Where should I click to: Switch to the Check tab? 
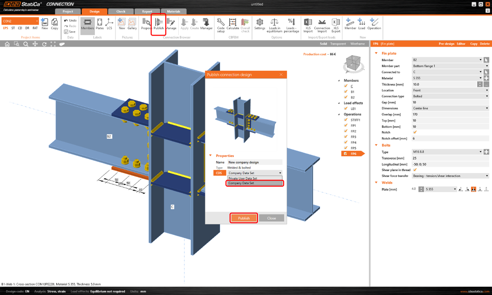[121, 11]
